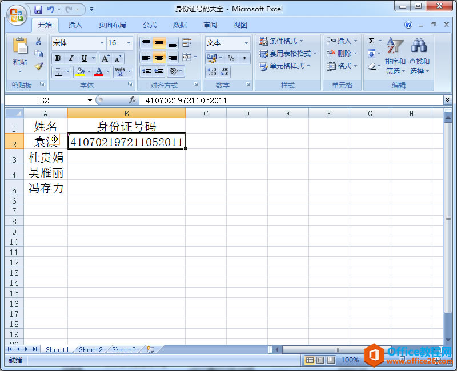Click the Paste clipboard icon

20,46
